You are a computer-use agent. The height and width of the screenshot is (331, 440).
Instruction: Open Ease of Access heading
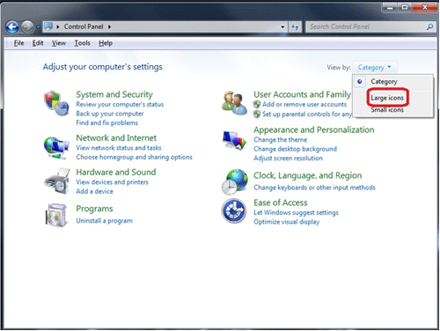click(281, 202)
